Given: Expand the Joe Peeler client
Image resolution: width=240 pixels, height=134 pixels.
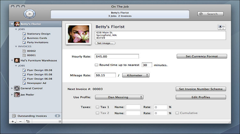Looking at the screenshot, I should pyautogui.click(x=12, y=95).
